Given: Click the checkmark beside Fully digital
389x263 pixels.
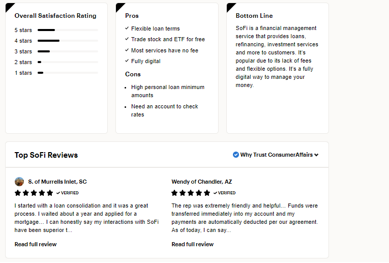Looking at the screenshot, I should [127, 61].
